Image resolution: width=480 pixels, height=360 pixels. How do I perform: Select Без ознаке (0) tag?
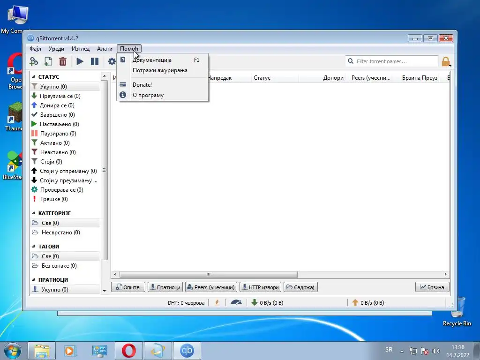coord(65,266)
